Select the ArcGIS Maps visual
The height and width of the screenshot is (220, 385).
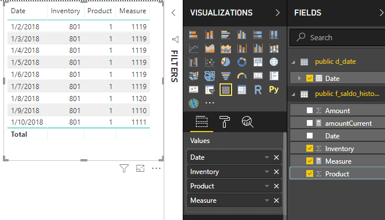(194, 103)
